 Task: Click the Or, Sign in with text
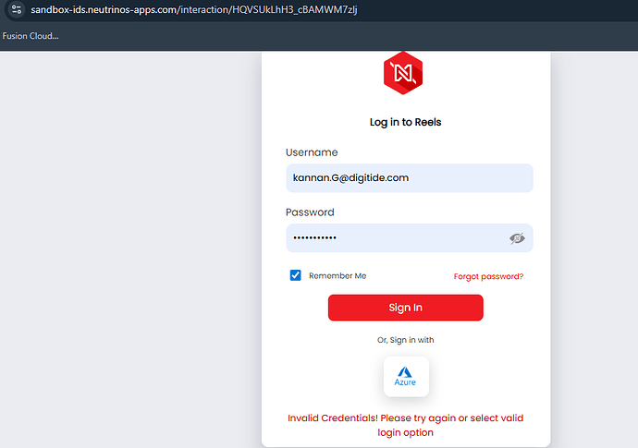[x=405, y=340]
